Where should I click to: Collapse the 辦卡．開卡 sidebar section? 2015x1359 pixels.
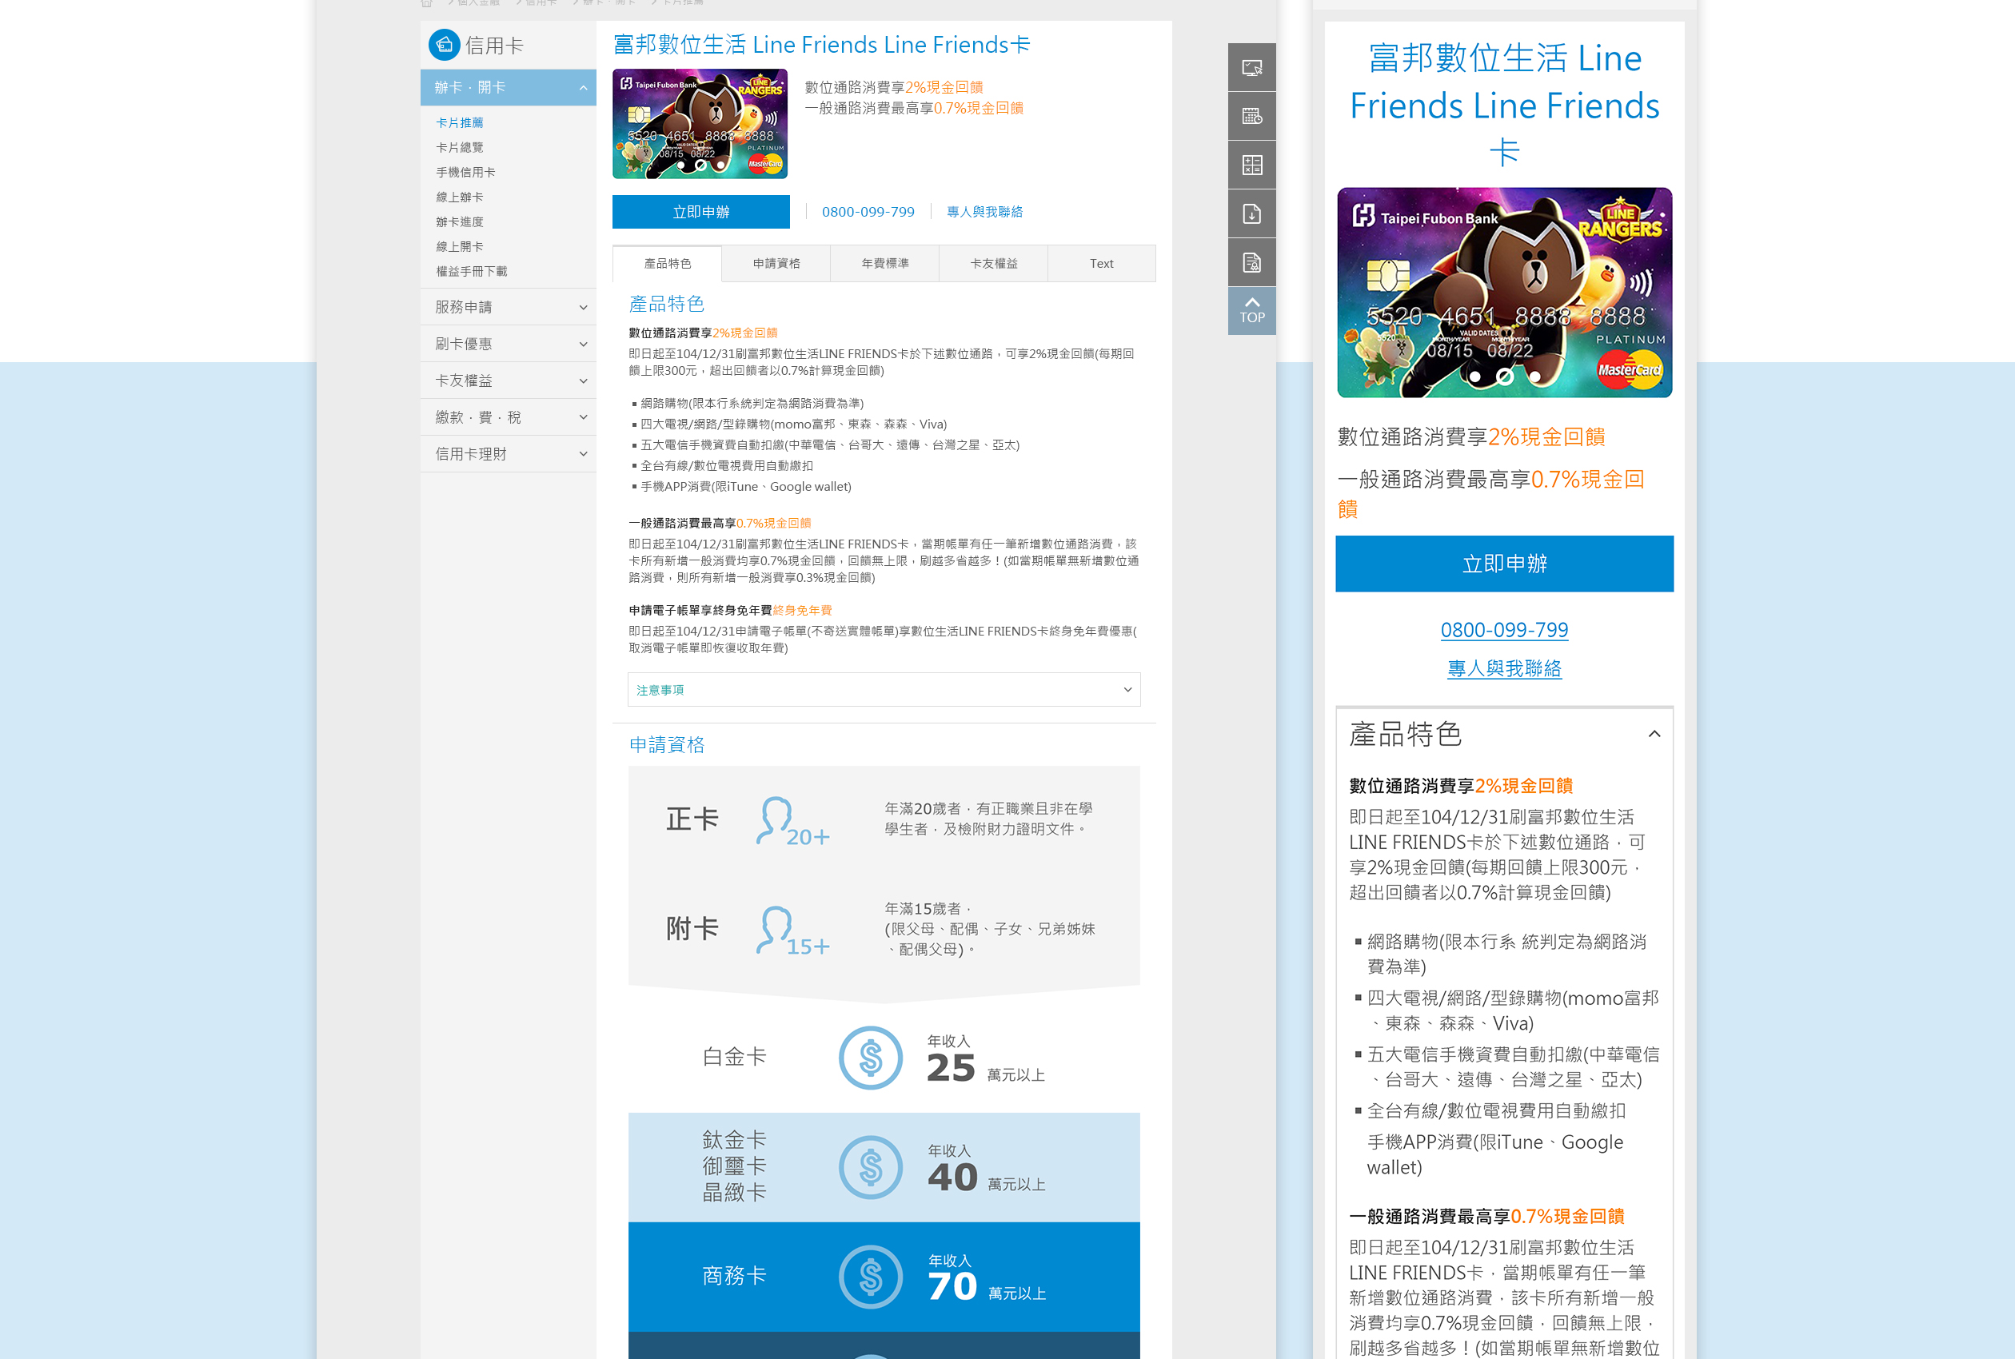coord(508,88)
